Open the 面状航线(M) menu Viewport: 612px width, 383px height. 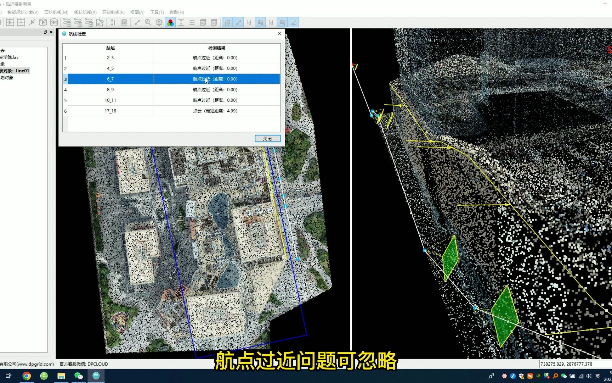tap(56, 12)
